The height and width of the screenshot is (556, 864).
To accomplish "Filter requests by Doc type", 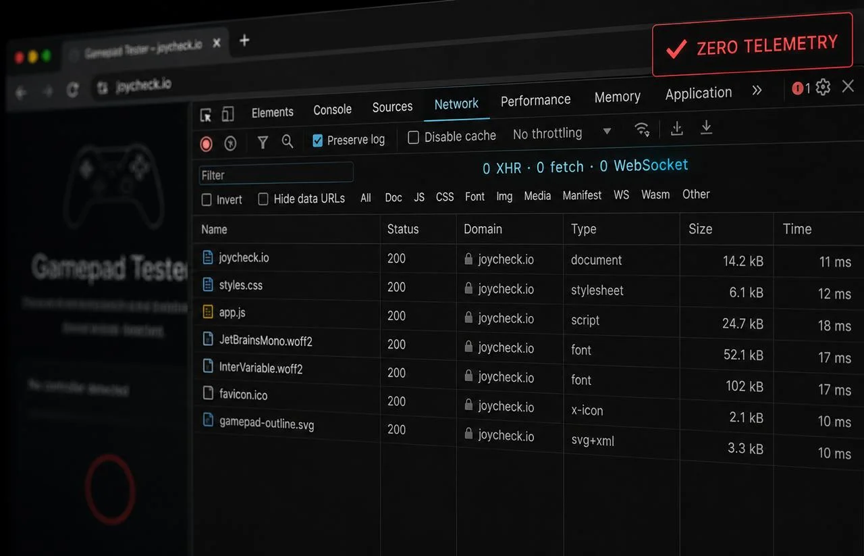I will coord(394,197).
